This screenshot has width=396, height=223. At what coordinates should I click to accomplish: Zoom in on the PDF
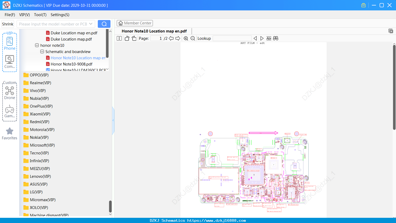coord(186,38)
